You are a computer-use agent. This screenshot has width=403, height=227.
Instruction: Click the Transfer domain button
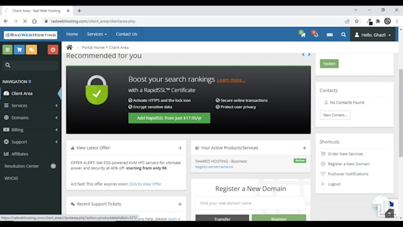click(222, 218)
